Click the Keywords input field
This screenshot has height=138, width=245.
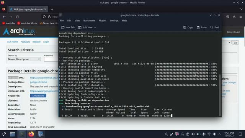pos(51,59)
